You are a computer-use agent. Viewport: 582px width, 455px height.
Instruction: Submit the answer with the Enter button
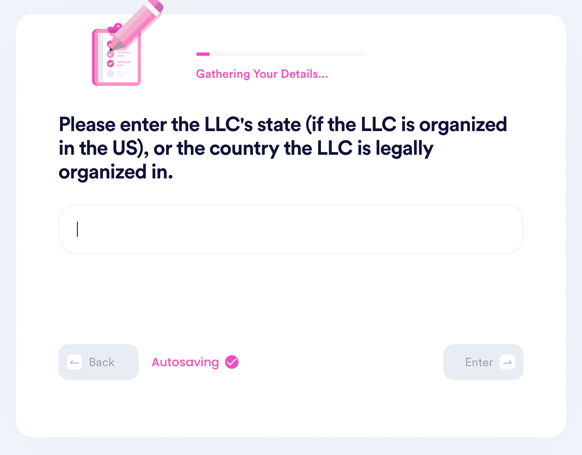(483, 362)
